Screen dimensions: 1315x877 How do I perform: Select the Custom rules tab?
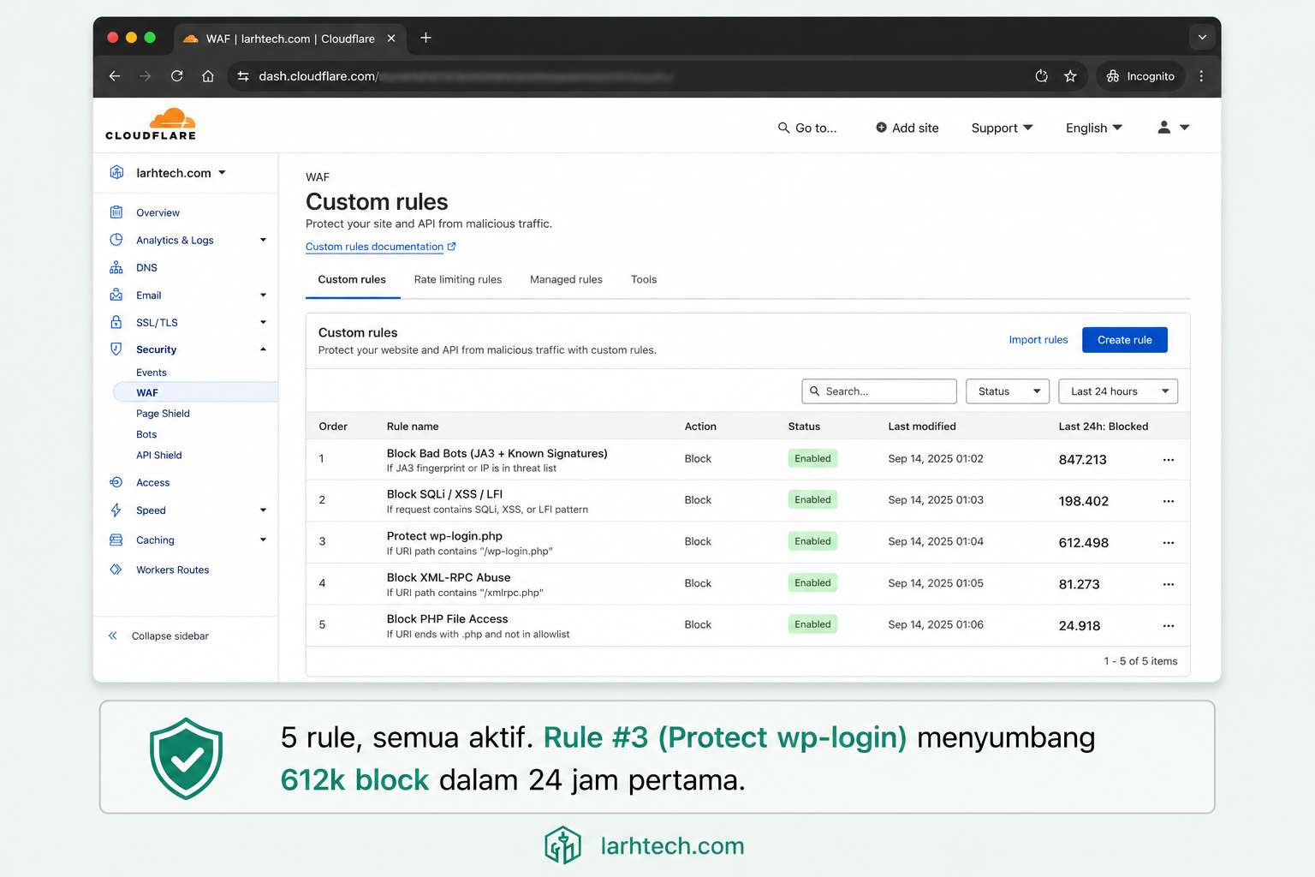point(352,279)
